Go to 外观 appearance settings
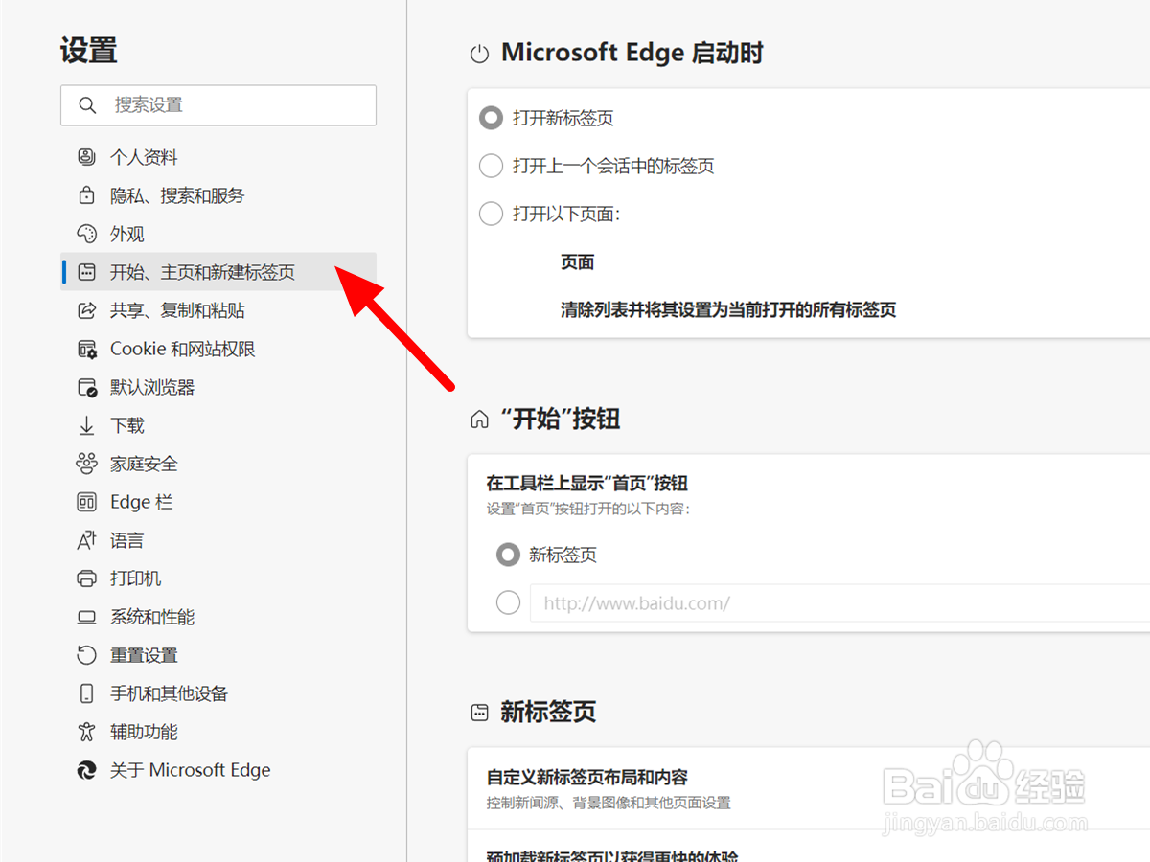The height and width of the screenshot is (862, 1150). click(x=218, y=234)
